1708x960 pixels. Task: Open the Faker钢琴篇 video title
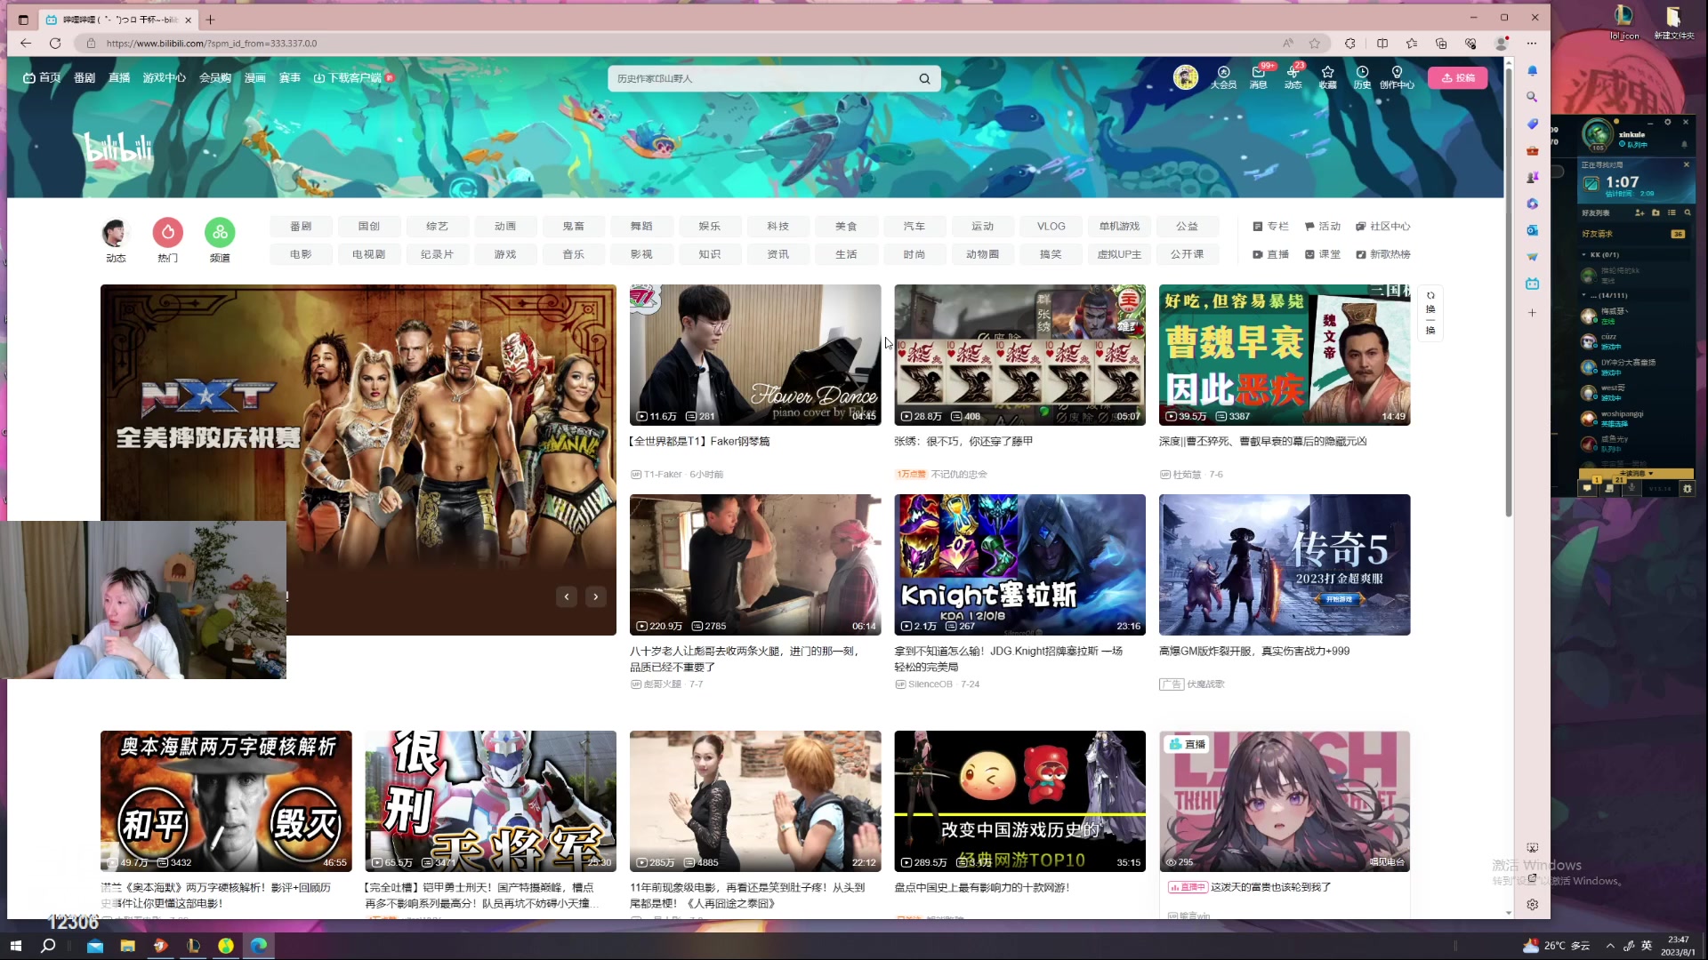point(700,441)
